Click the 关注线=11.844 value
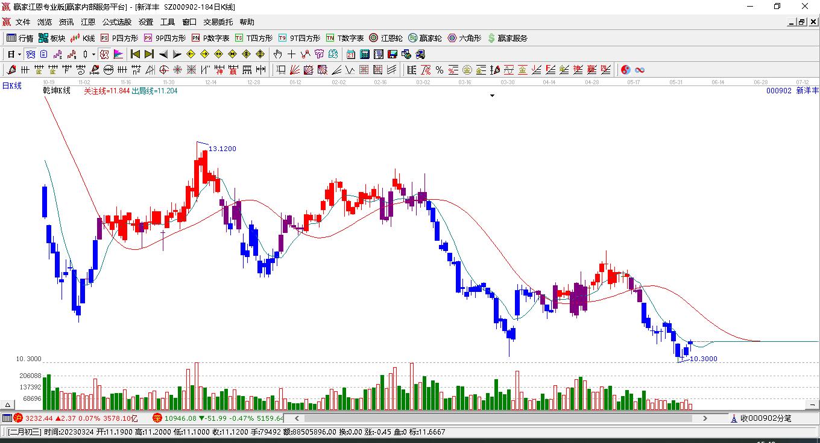This screenshot has height=443, width=820. (x=107, y=91)
